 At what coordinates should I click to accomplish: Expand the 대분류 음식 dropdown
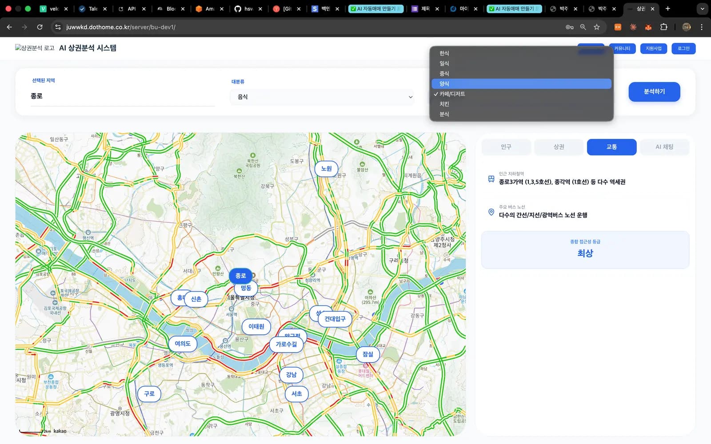click(x=322, y=97)
